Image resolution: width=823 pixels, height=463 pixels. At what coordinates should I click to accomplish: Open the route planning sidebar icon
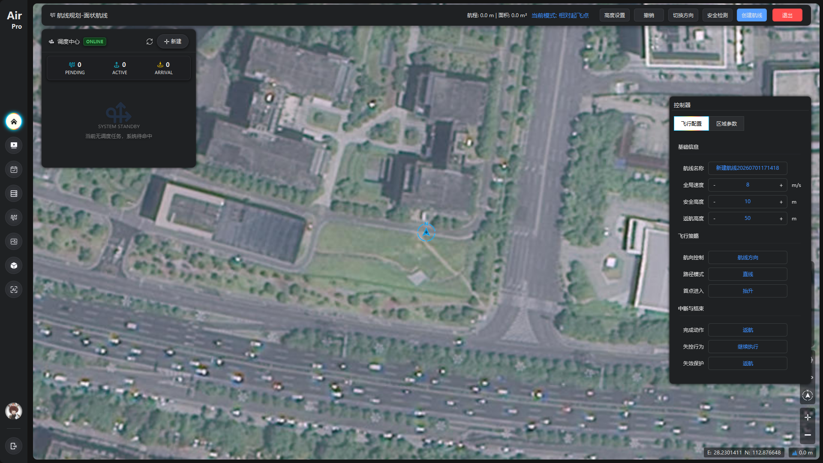[x=14, y=217]
